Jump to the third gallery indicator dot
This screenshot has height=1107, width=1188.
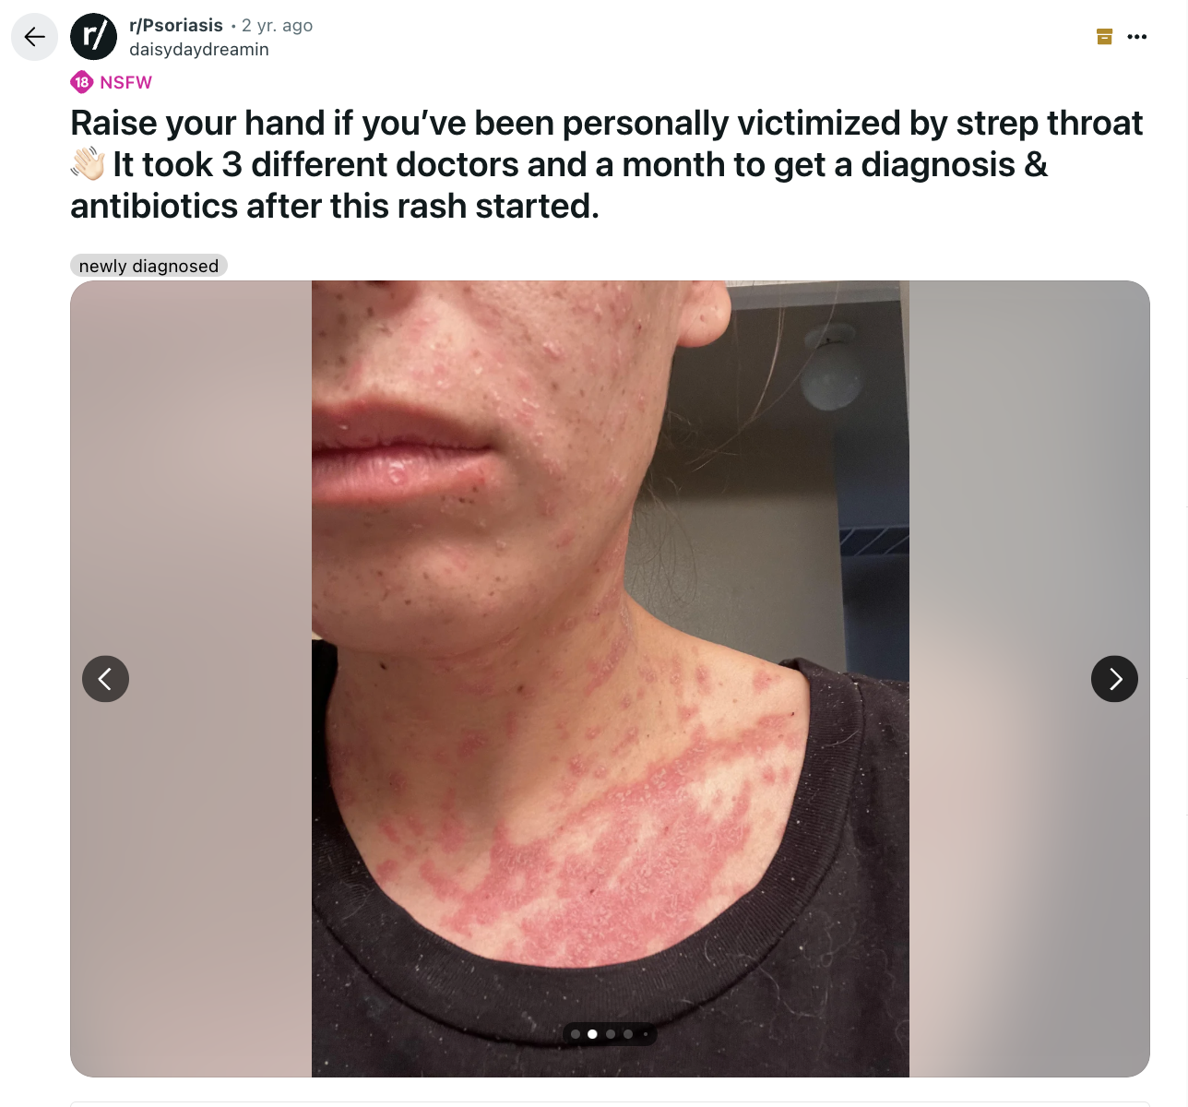click(611, 1034)
